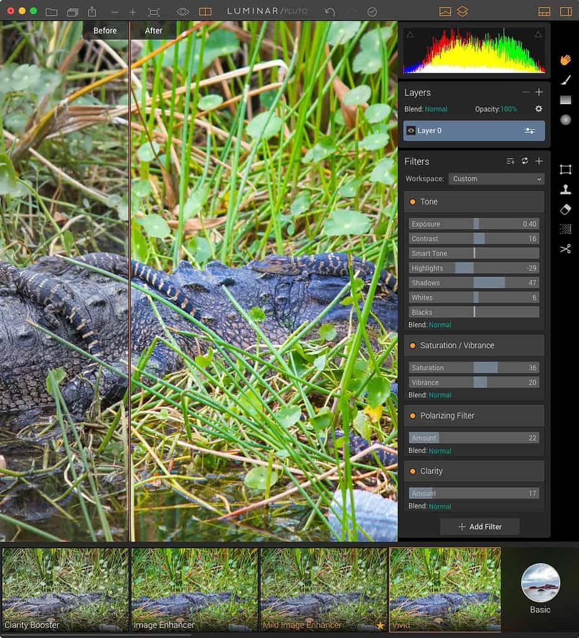Viewport: 579px width, 638px height.
Task: Open the batch processing icon
Action: pos(72,12)
